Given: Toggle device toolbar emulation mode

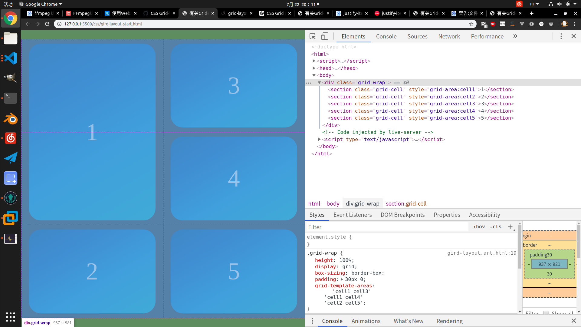Looking at the screenshot, I should (325, 36).
